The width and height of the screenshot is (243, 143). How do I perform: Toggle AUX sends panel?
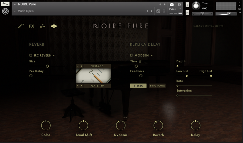click(x=240, y=9)
